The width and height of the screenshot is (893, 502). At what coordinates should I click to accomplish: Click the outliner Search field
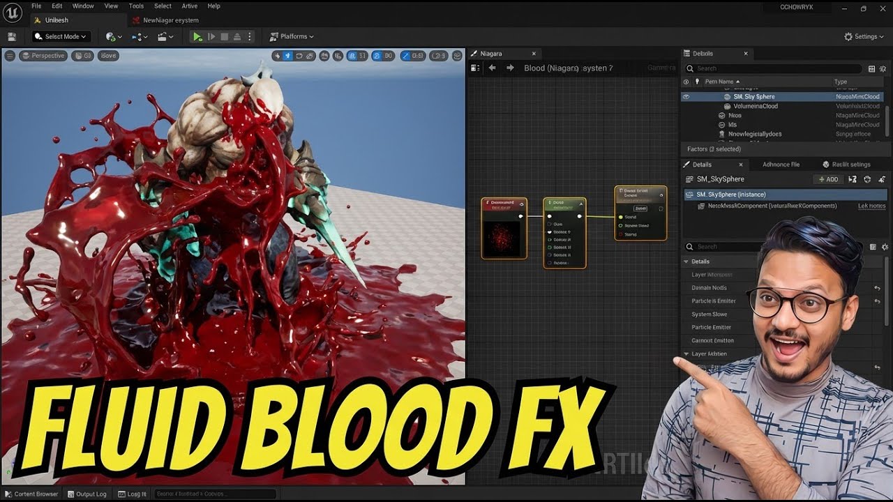click(x=773, y=68)
